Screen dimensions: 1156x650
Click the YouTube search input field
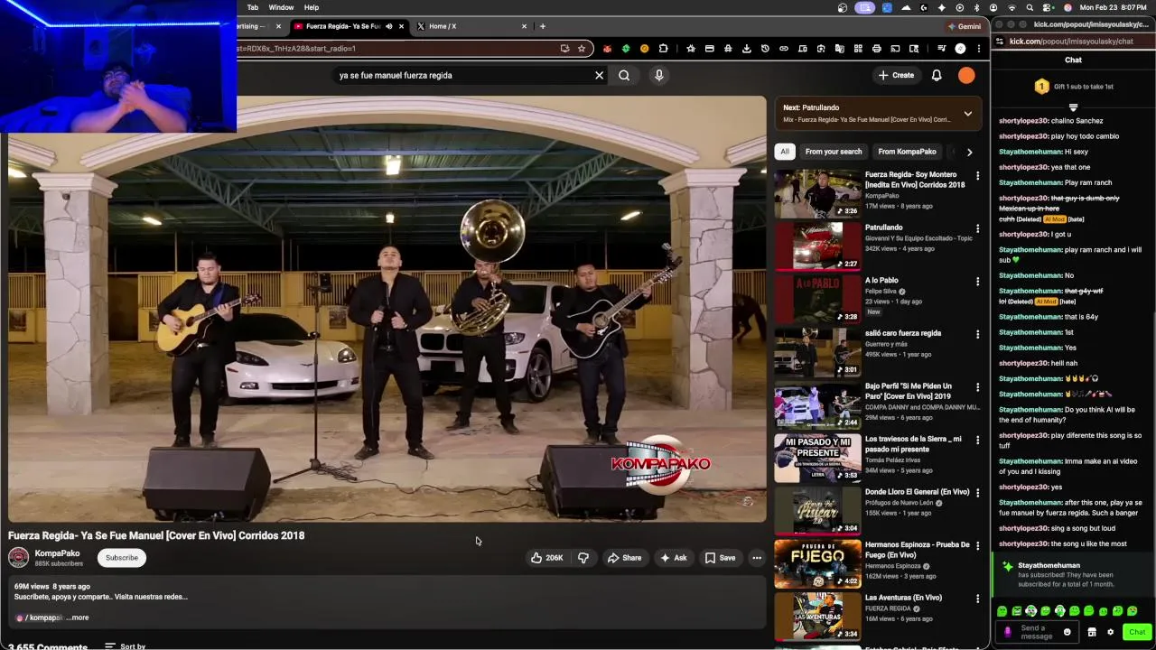461,76
